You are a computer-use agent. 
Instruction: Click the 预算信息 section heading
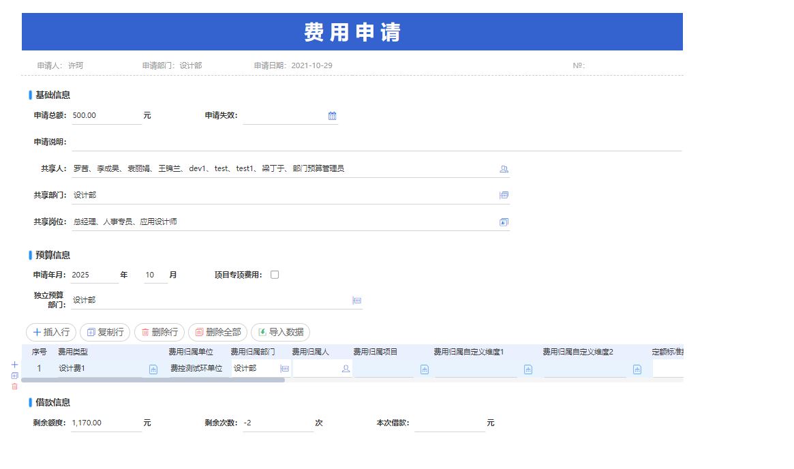[52, 255]
